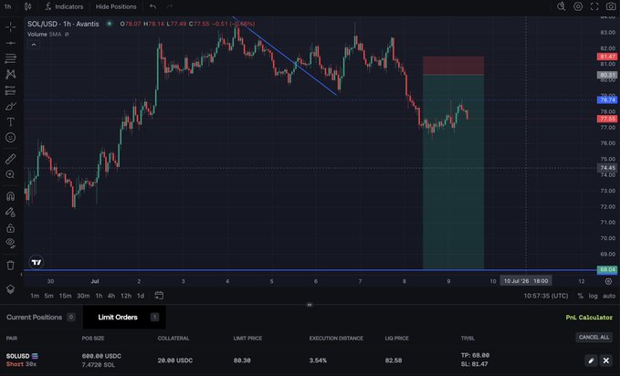Redo the last chart action
The width and height of the screenshot is (620, 376).
click(170, 6)
